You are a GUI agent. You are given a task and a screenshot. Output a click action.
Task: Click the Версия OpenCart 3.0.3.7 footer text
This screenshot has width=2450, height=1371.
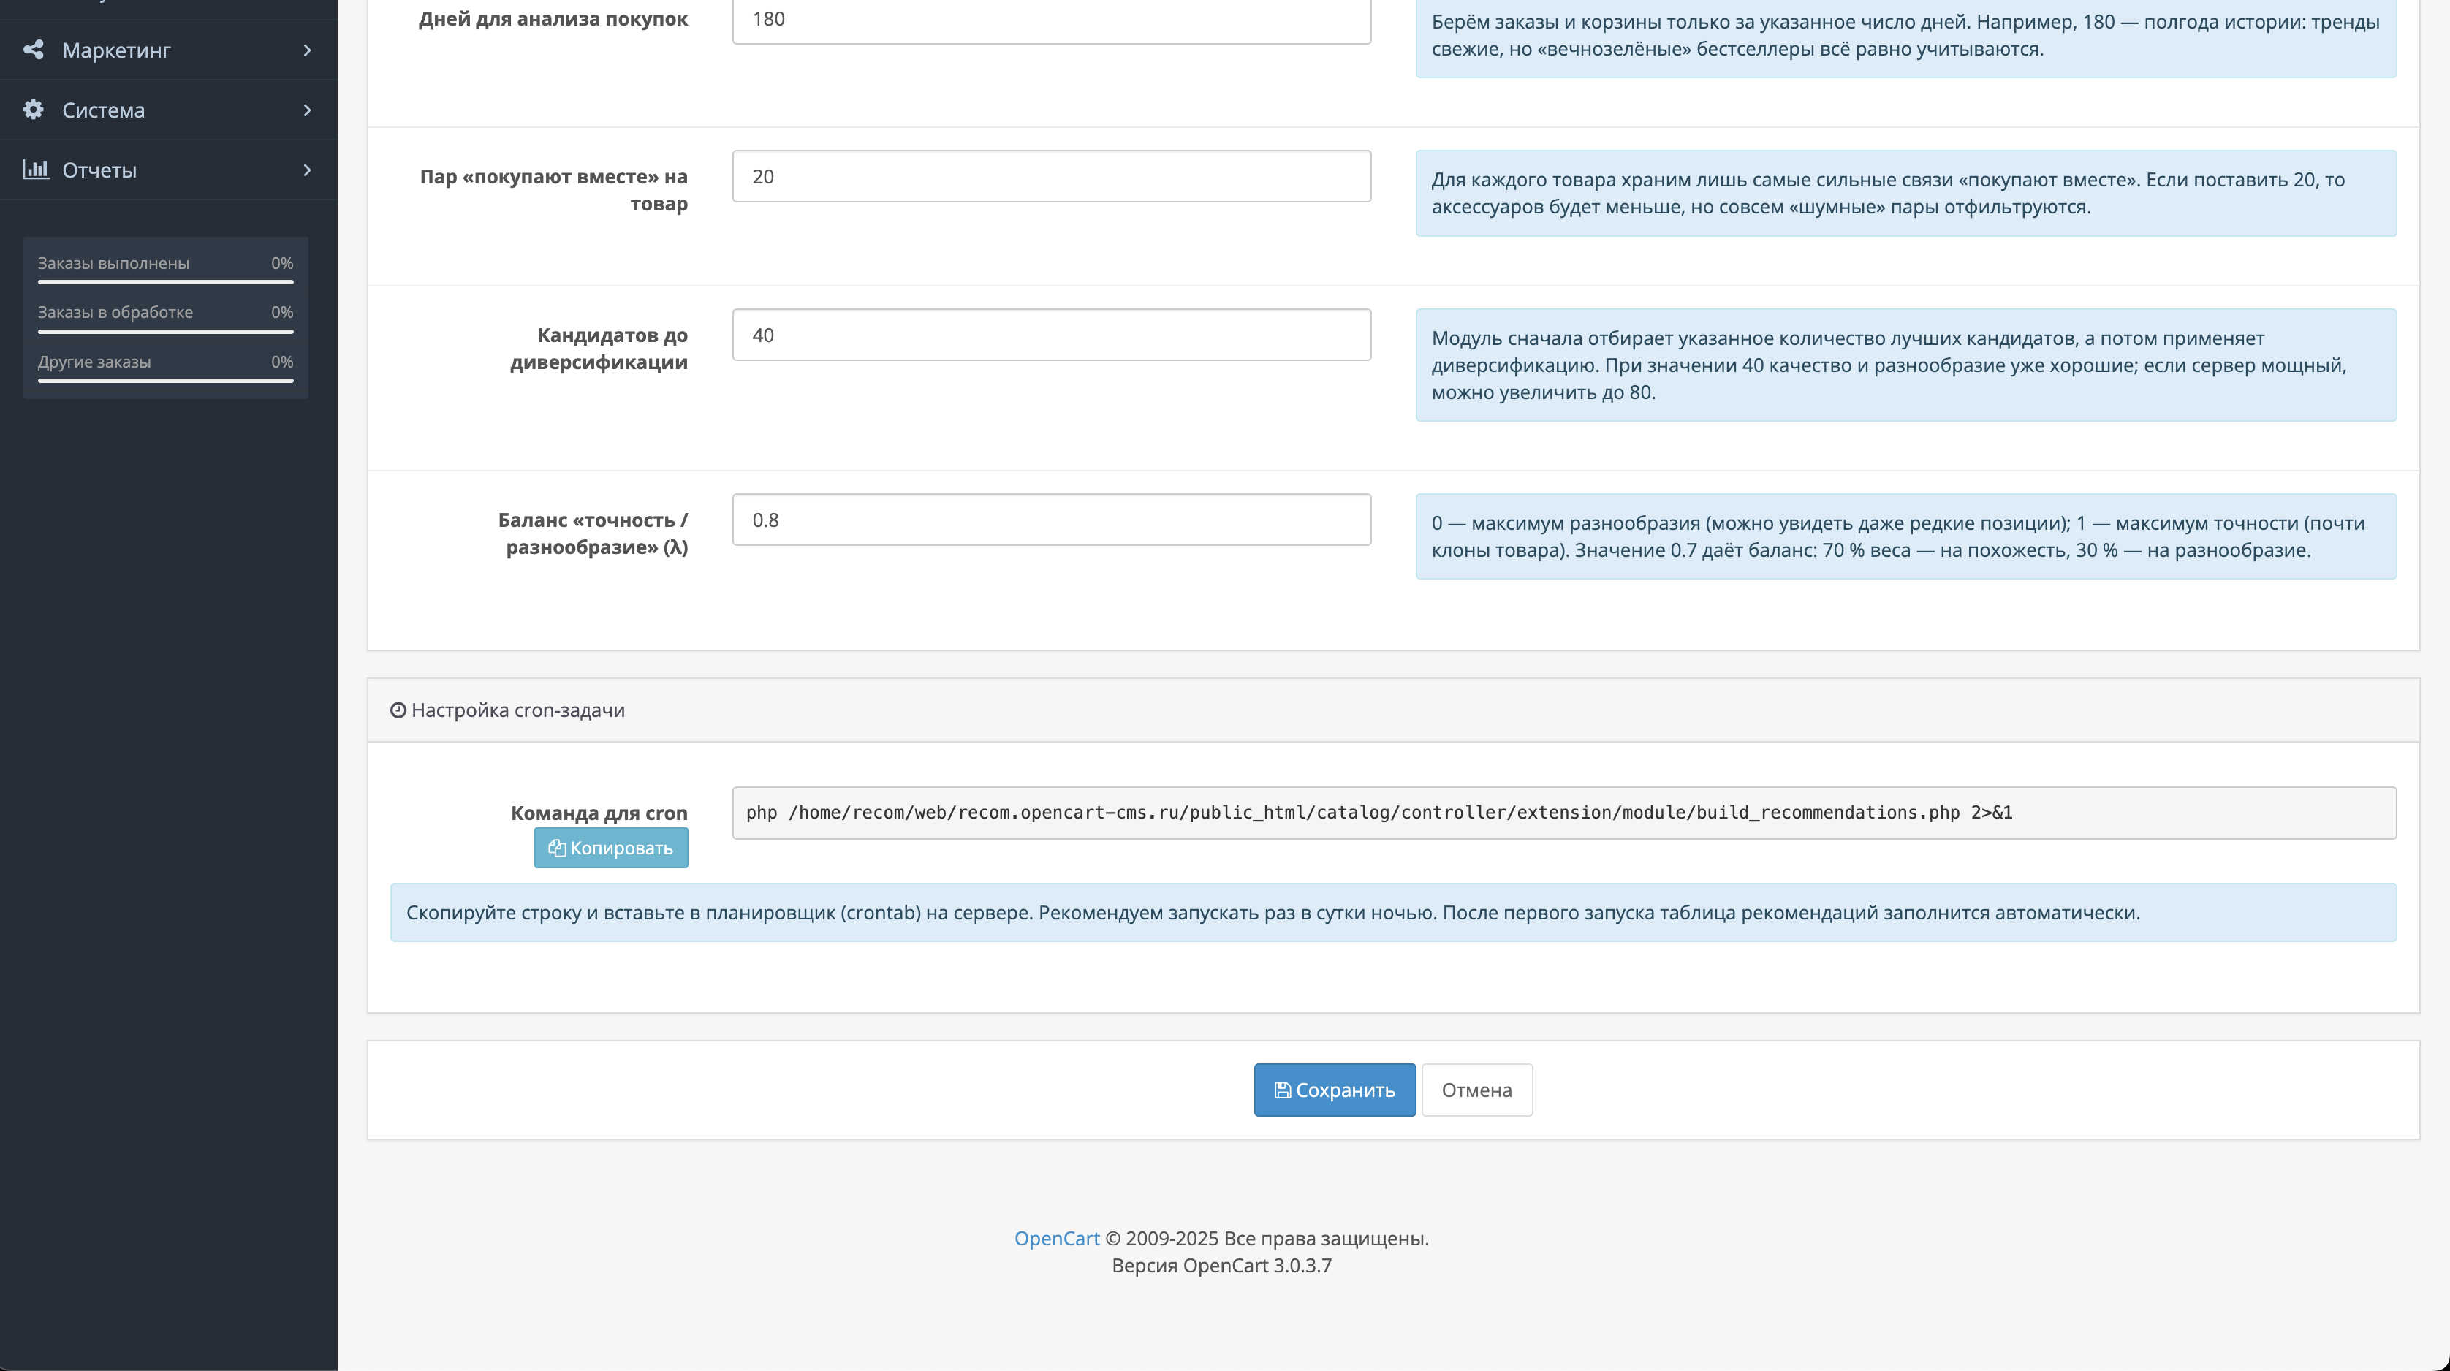click(x=1221, y=1266)
